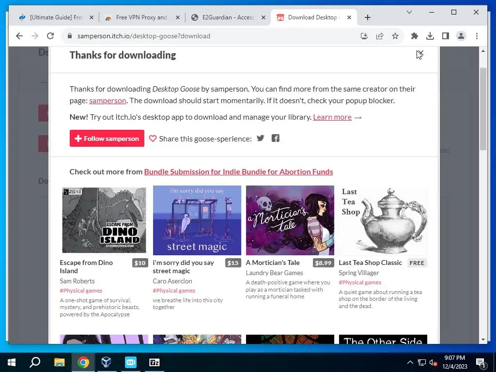Open author Sam Roberts link

(x=77, y=281)
